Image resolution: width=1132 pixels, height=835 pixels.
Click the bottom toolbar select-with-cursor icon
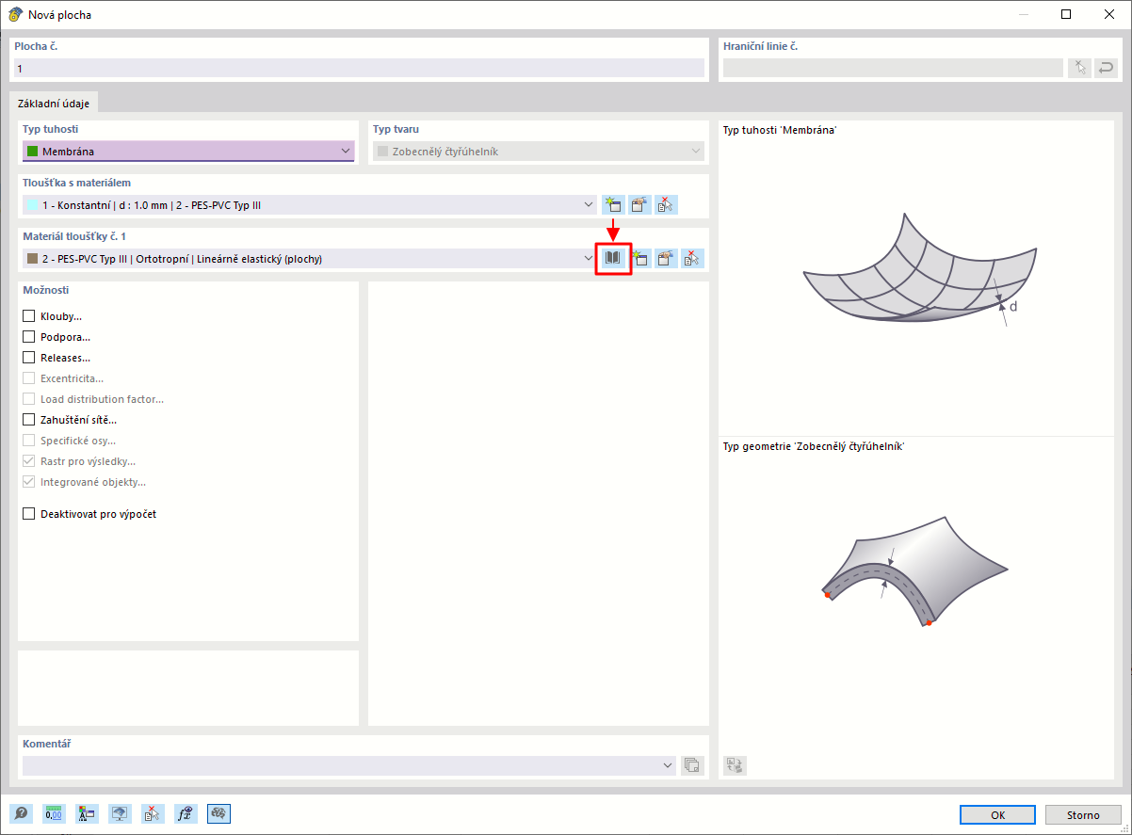(153, 814)
